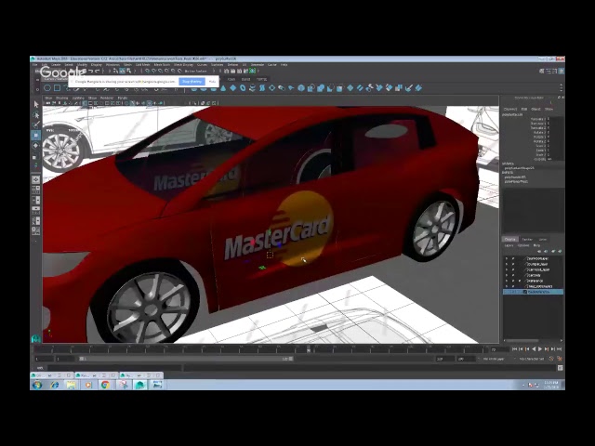Play the animation forward
The image size is (595, 446).
coord(540,349)
